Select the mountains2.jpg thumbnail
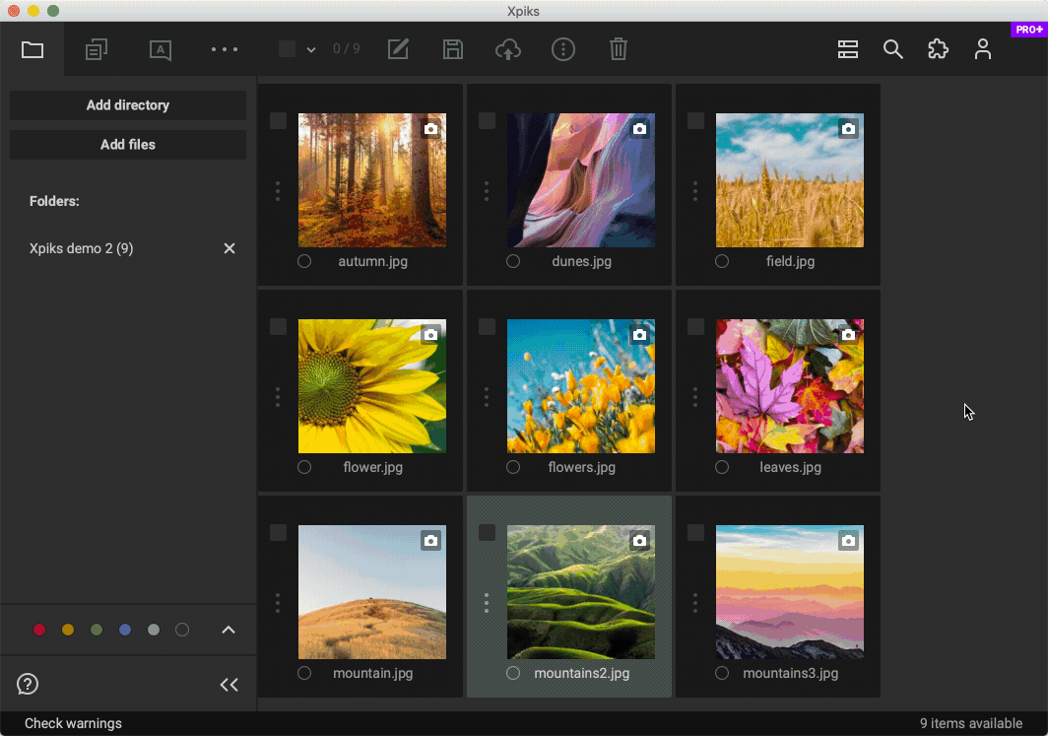 click(581, 592)
